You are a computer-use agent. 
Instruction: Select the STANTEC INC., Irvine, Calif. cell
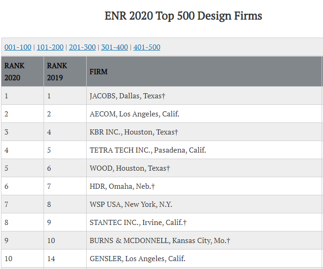coord(204,223)
